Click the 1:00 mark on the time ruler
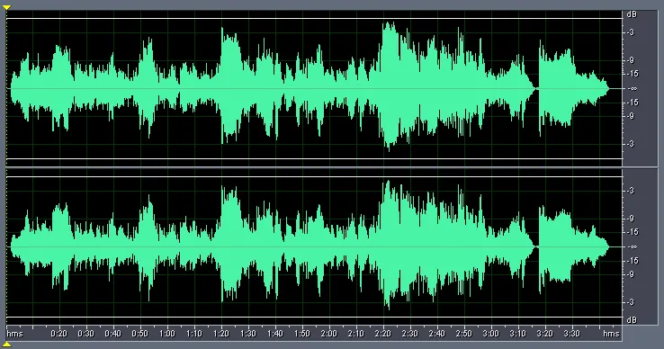 (x=167, y=334)
